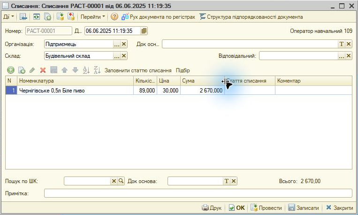Search barcode with the magnifier icon
This screenshot has width=358, height=215.
[x=121, y=181]
